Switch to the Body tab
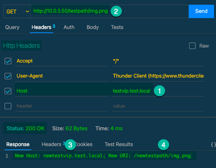Viewport: 216px width, 168px height. (x=93, y=27)
